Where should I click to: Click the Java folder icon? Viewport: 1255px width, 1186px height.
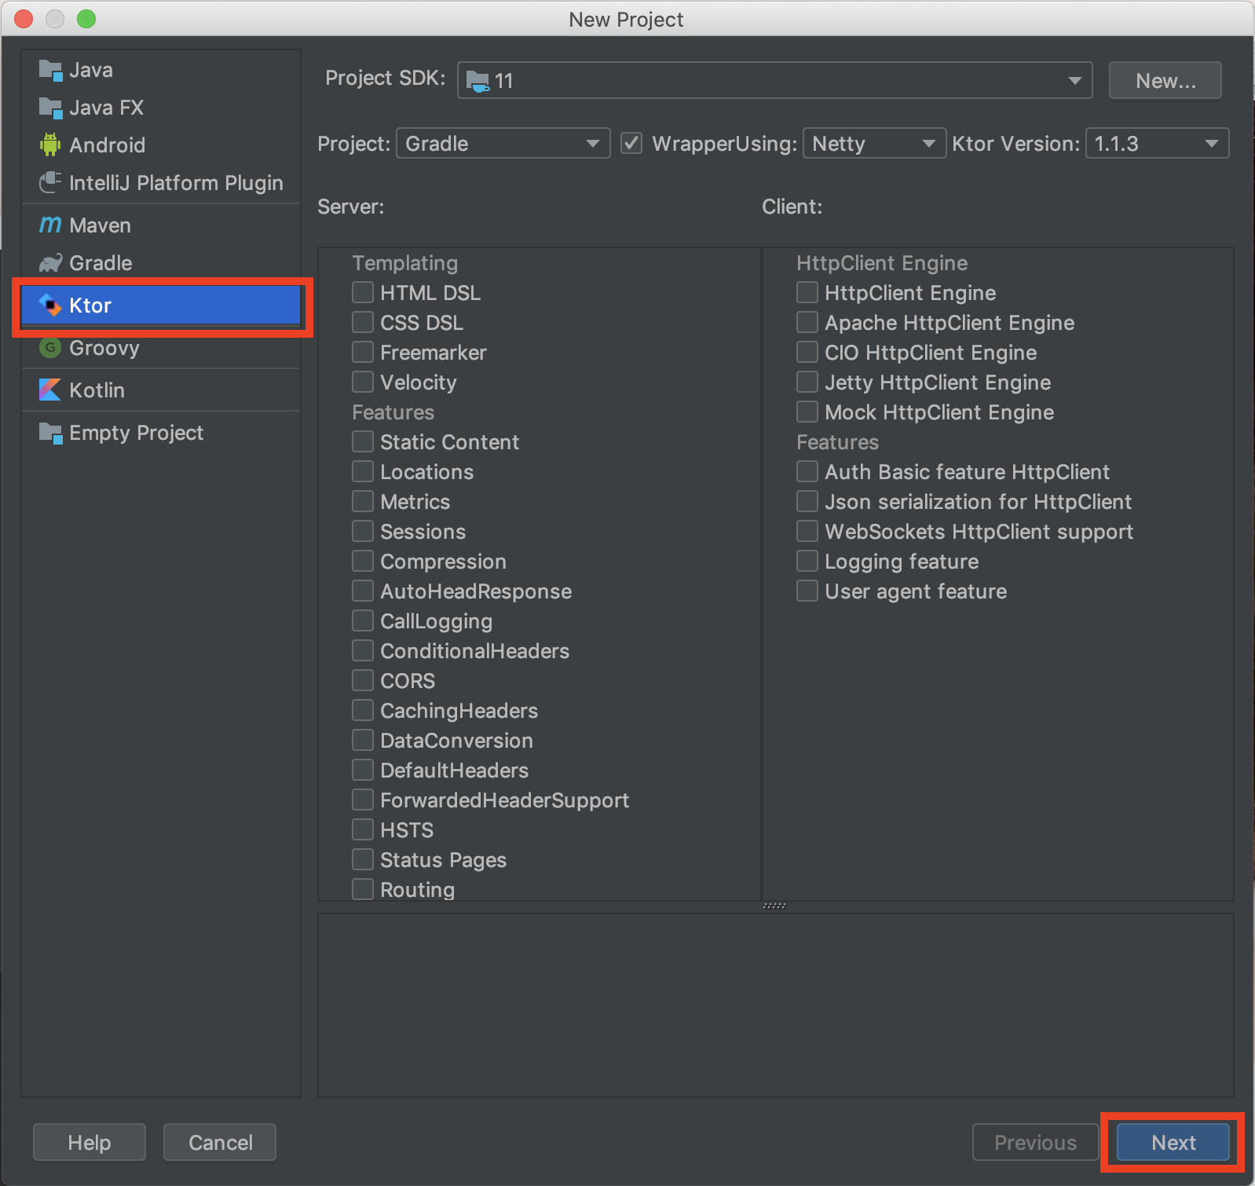click(50, 71)
